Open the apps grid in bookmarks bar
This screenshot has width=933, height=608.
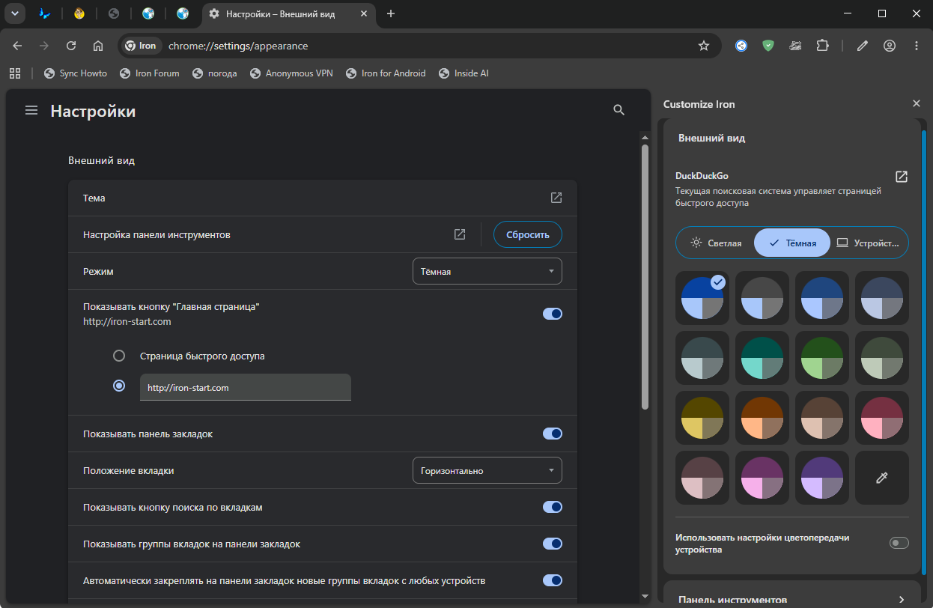point(14,73)
